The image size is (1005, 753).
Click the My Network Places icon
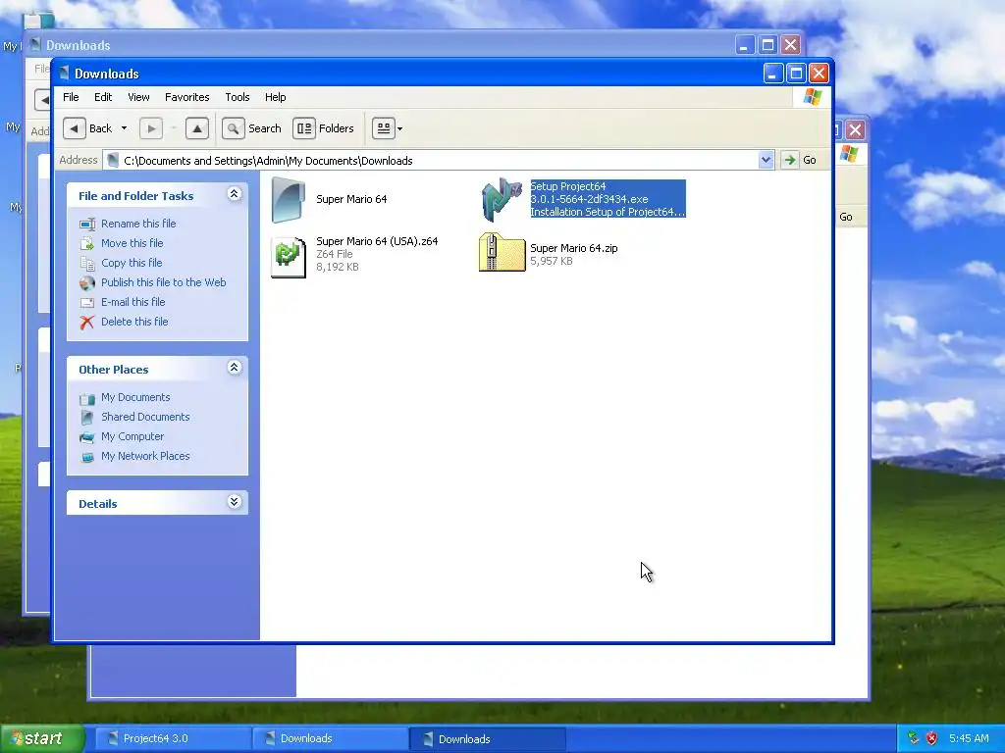pyautogui.click(x=87, y=457)
